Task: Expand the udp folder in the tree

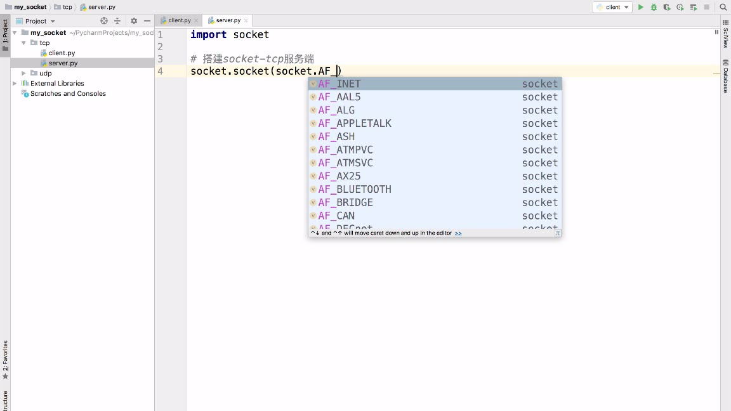Action: 24,74
